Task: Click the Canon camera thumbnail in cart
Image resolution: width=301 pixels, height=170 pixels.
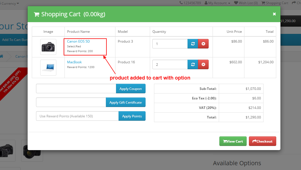Action: click(x=48, y=47)
